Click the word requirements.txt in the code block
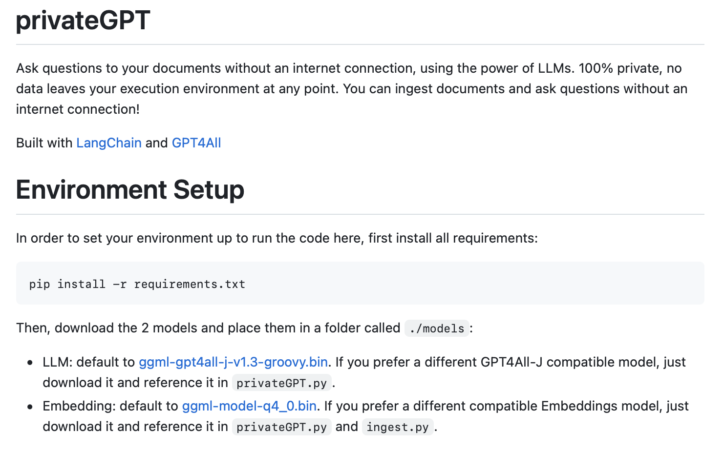The width and height of the screenshot is (724, 452). [x=190, y=284]
